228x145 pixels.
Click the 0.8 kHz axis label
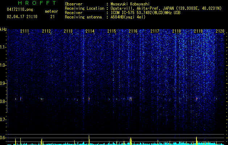pyautogui.click(x=3, y=101)
